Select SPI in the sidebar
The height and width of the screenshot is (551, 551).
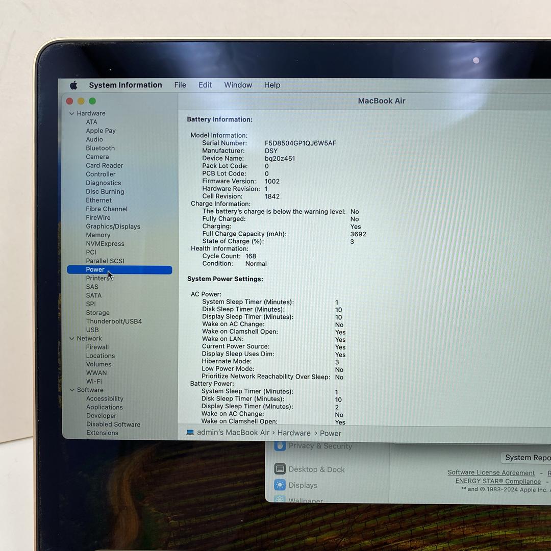pos(91,304)
